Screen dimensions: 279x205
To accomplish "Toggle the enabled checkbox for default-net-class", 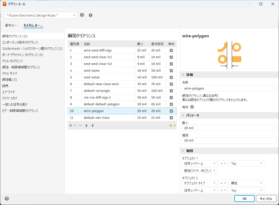I will (x=171, y=118).
